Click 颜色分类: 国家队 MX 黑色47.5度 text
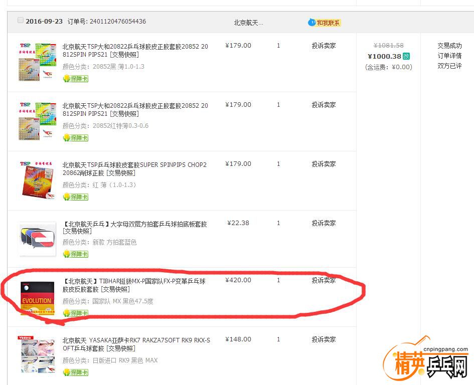The height and width of the screenshot is (385, 474). tap(108, 301)
